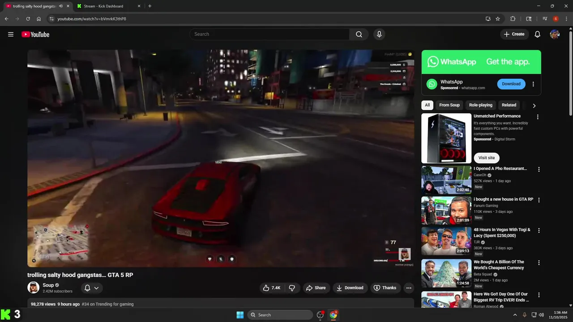The height and width of the screenshot is (322, 573).
Task: Go to YouTube home via logo
Action: tap(35, 34)
